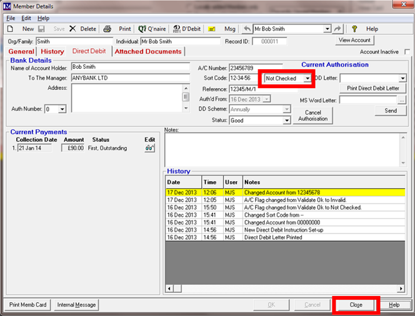Click Print Direct Debit Letter button
415x316 pixels.
[x=372, y=88]
